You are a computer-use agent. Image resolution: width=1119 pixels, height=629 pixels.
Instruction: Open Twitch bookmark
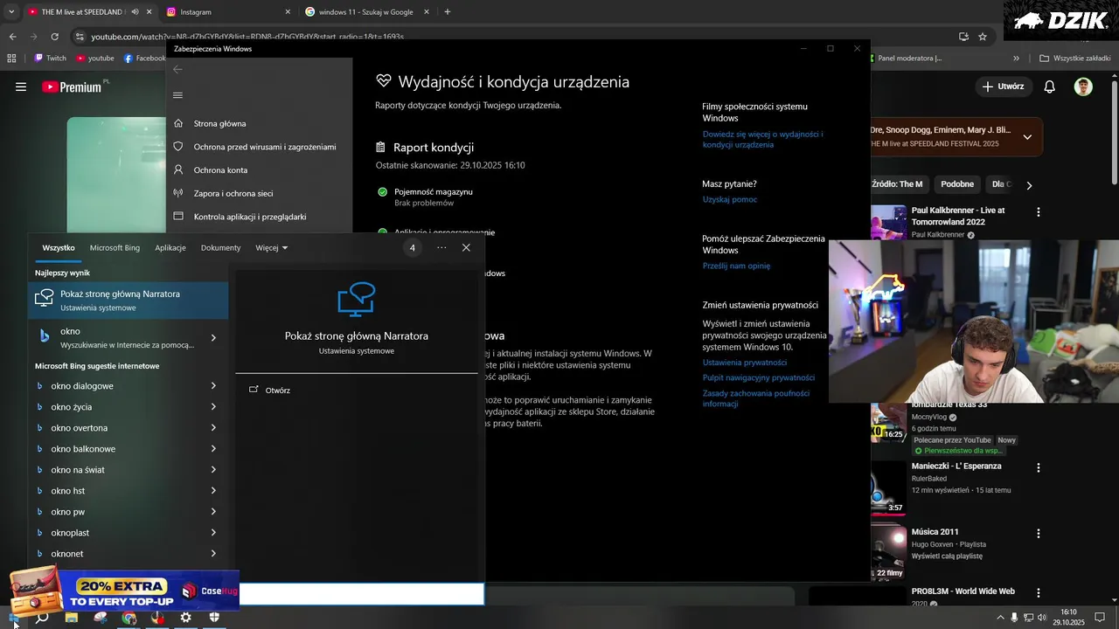point(50,59)
